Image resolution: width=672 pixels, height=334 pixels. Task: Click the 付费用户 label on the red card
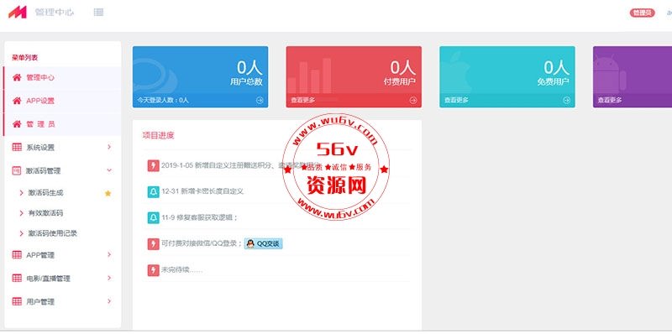coord(400,81)
